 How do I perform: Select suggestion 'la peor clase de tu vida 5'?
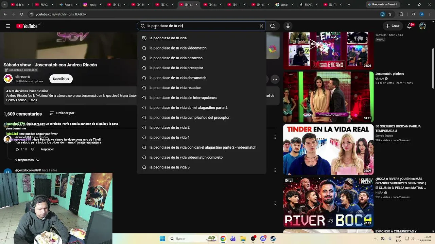click(202, 167)
